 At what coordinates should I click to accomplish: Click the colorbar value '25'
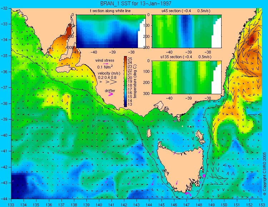[130, 59]
